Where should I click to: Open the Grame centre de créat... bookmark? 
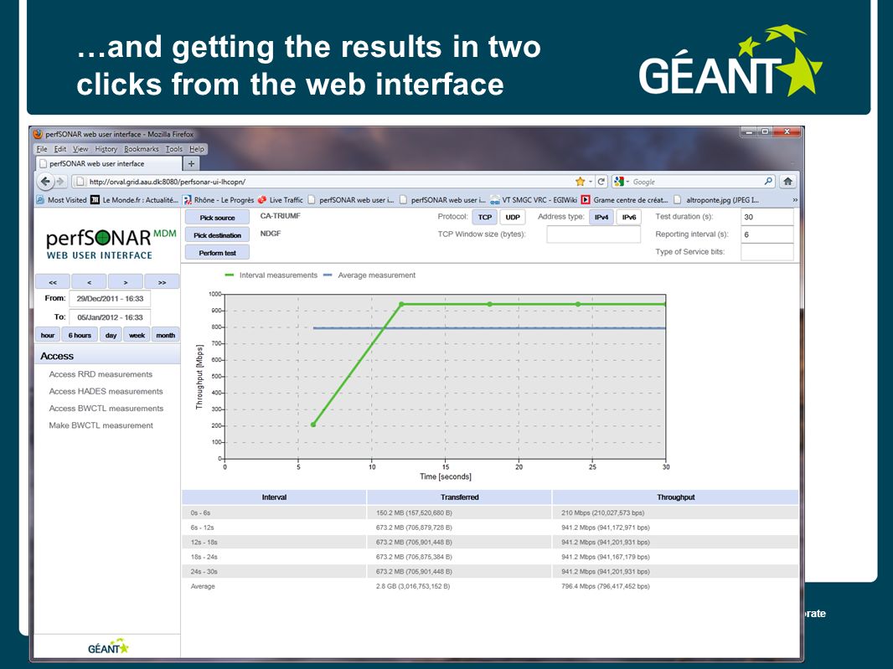(625, 200)
